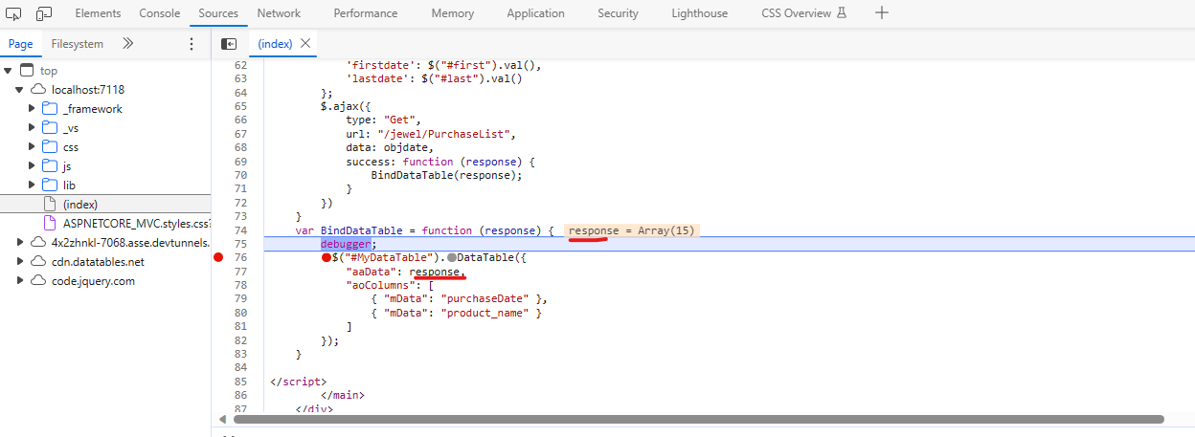Switch to the Elements tab
Viewport: 1195px width, 437px height.
98,13
